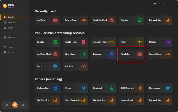Select YouTube Music under Recently used
Viewport: 178px width, 112px height.
(104, 20)
